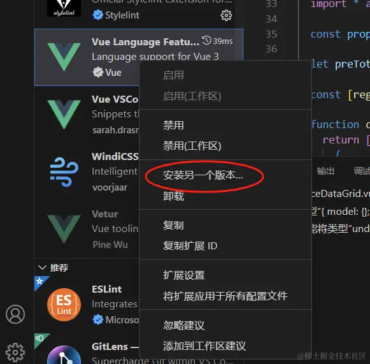Image resolution: width=370 pixels, height=364 pixels.
Task: Open the Manage gear in activity bar
Action: [x=15, y=353]
